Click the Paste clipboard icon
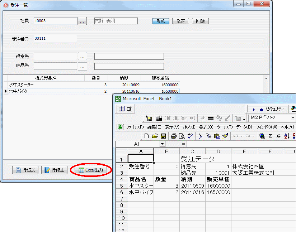This screenshot has width=296, height=232. point(217,136)
